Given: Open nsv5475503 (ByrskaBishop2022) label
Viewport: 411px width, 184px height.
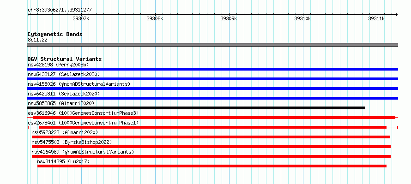Looking at the screenshot, I should click(x=72, y=142).
